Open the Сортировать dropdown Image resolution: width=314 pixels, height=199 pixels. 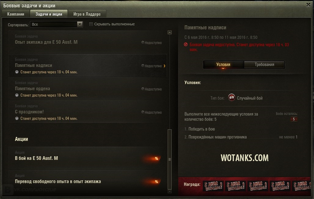point(57,24)
